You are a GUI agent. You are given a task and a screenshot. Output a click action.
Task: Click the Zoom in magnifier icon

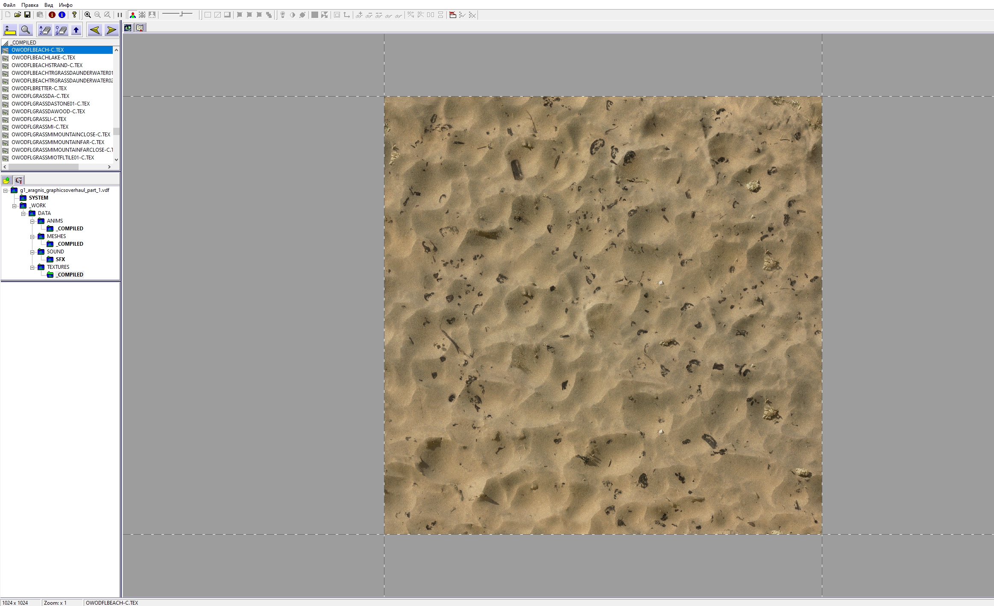tap(88, 15)
